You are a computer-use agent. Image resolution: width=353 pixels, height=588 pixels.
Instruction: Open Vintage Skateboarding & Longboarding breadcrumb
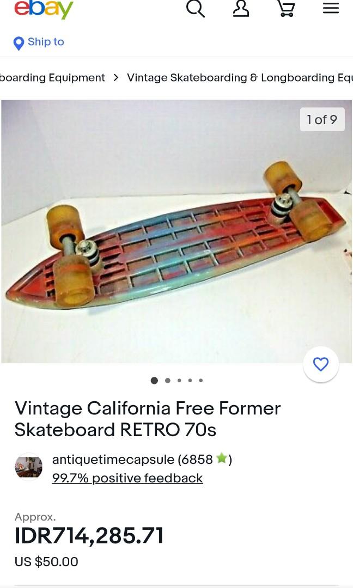click(x=240, y=78)
